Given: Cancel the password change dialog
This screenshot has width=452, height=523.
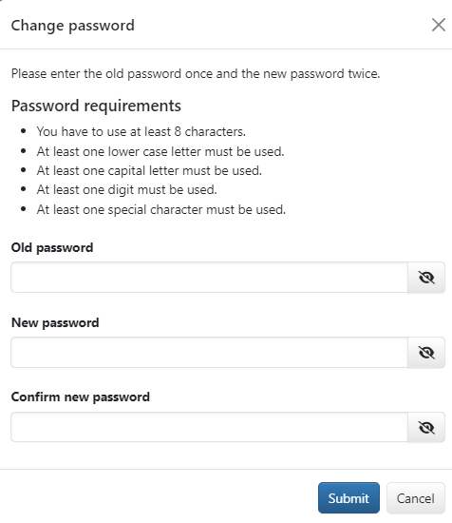Looking at the screenshot, I should [x=416, y=498].
